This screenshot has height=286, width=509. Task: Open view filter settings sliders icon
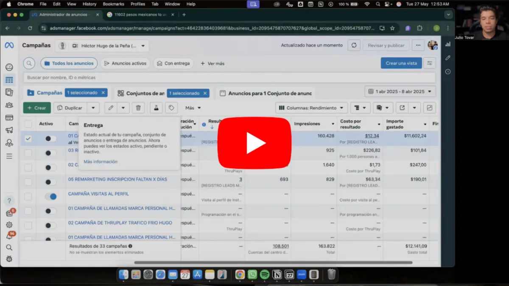(x=430, y=63)
